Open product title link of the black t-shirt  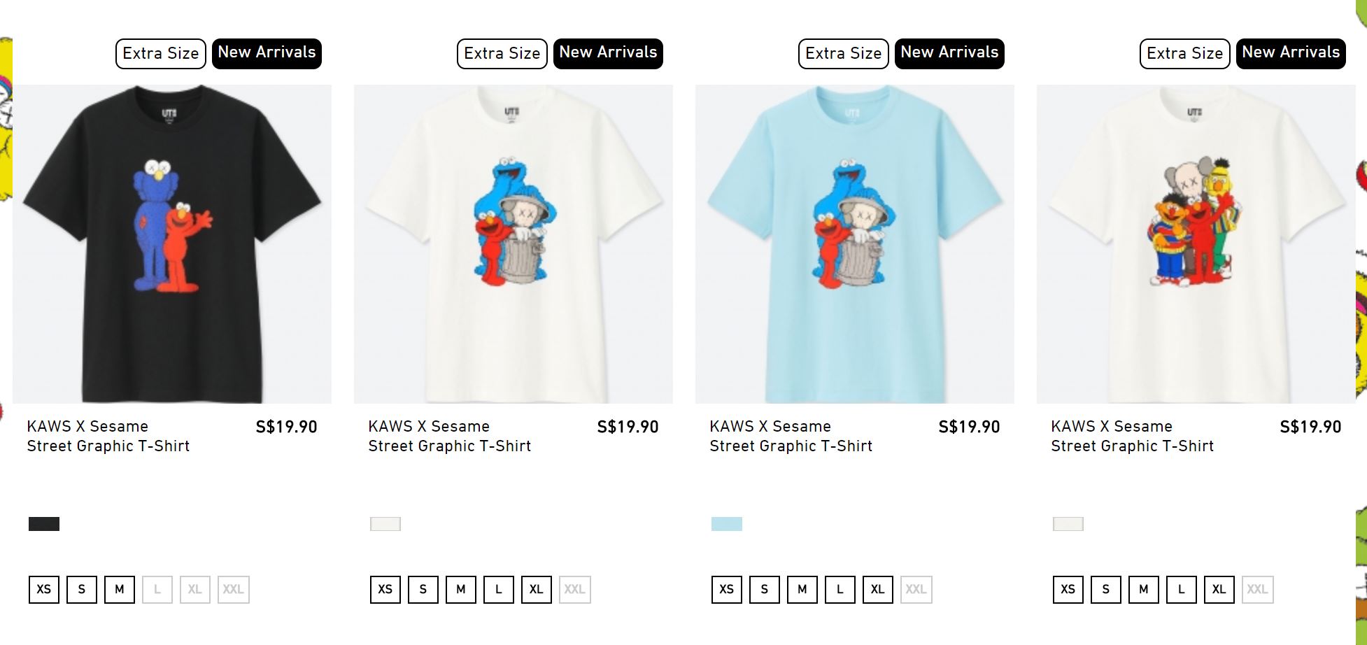click(108, 436)
